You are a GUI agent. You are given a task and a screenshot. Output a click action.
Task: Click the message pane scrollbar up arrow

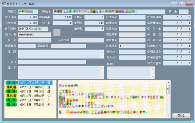[168, 83]
